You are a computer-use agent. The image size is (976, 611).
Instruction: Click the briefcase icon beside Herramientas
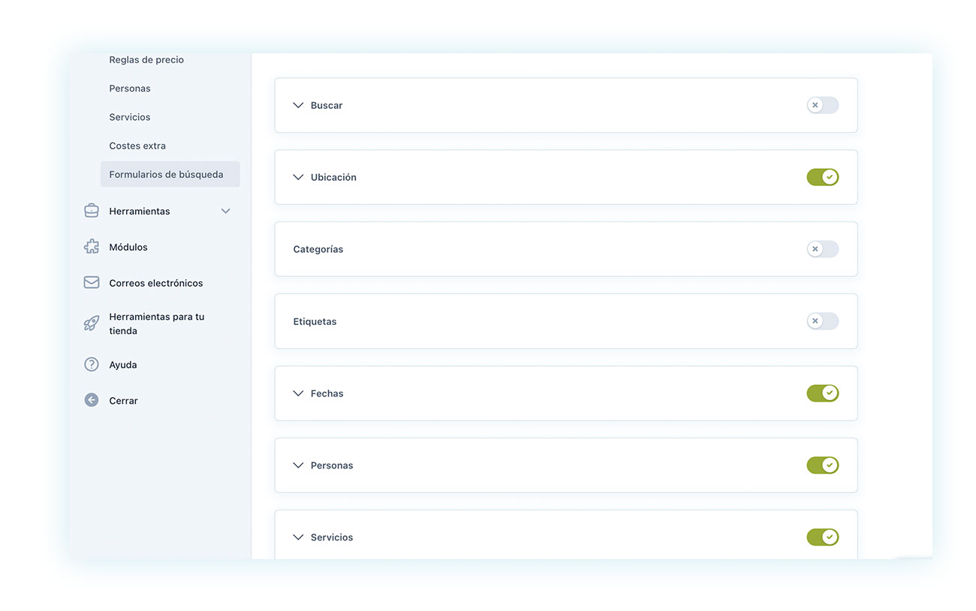[92, 211]
